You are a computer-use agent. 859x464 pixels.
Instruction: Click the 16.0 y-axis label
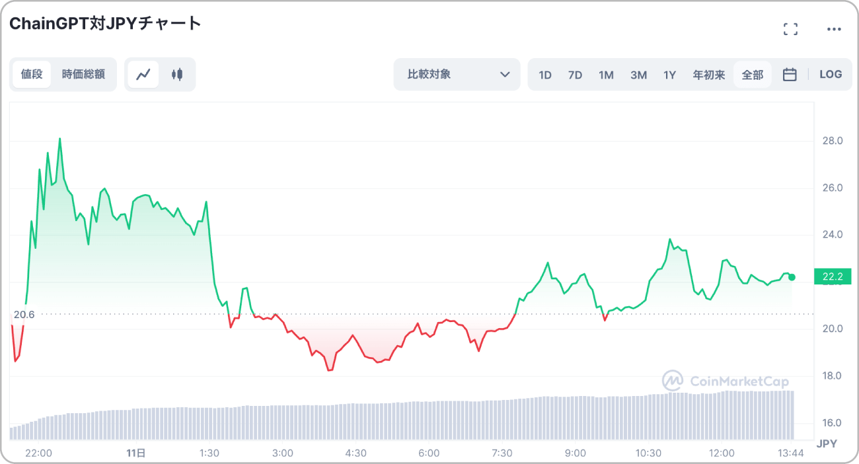[832, 423]
